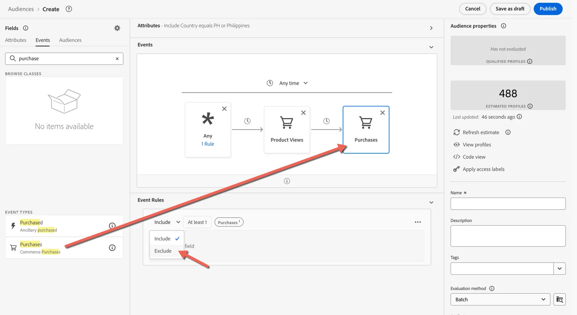The image size is (577, 315).
Task: Click the Cancel button
Action: (x=473, y=9)
